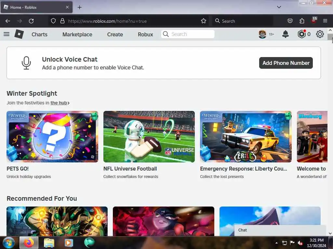Open the taskbar clock showing 3:21 PM
The width and height of the screenshot is (333, 249).
click(x=316, y=243)
